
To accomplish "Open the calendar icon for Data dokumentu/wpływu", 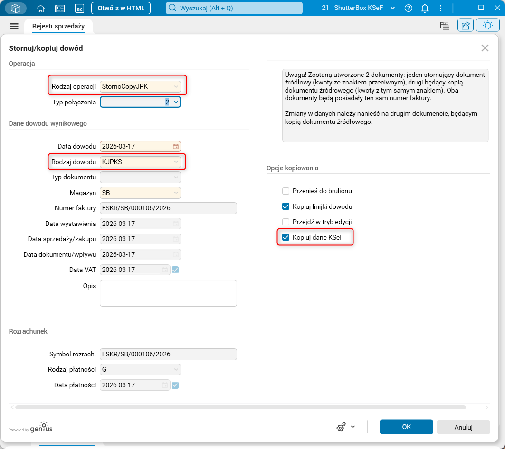I will pos(175,254).
